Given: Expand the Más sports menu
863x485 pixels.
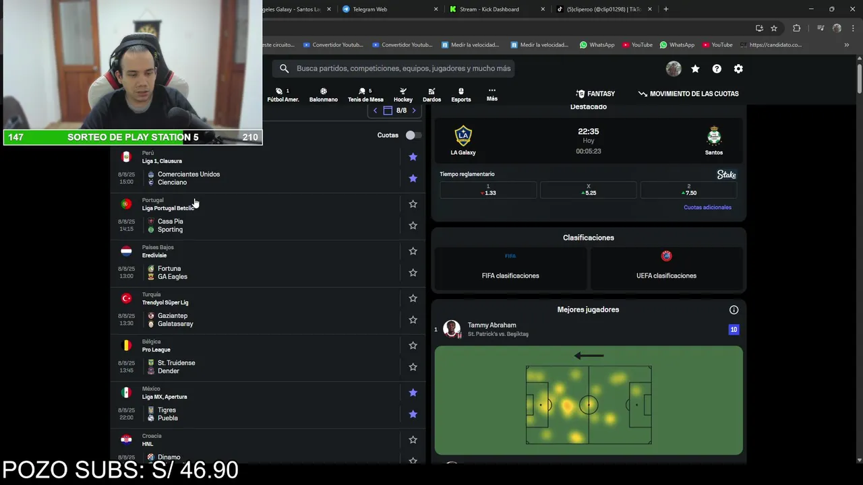Looking at the screenshot, I should coord(492,94).
